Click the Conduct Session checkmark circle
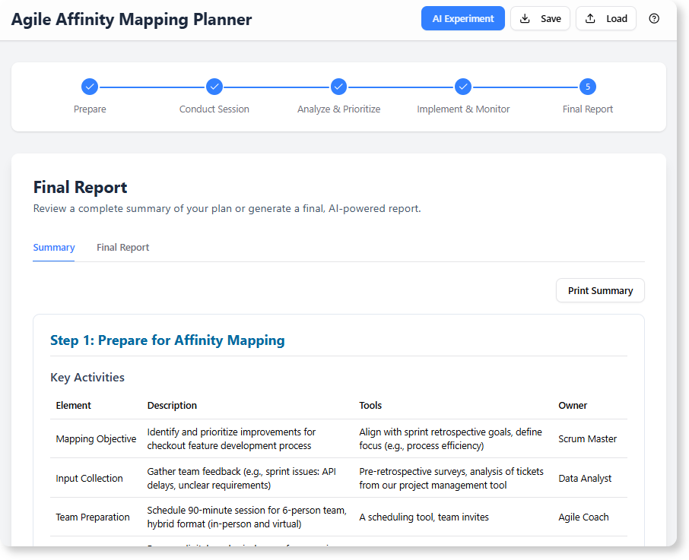 [x=214, y=87]
